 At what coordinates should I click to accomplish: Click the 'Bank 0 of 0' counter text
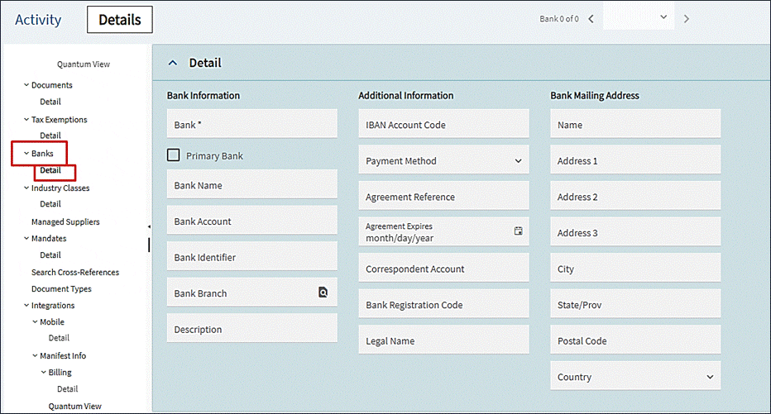pyautogui.click(x=559, y=19)
